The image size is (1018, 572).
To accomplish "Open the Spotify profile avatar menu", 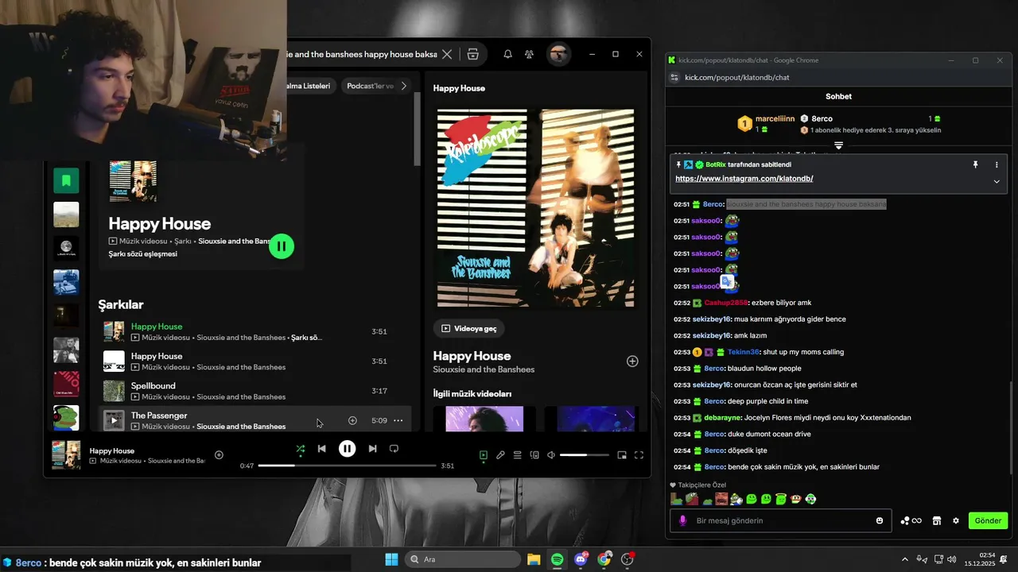I will (558, 54).
